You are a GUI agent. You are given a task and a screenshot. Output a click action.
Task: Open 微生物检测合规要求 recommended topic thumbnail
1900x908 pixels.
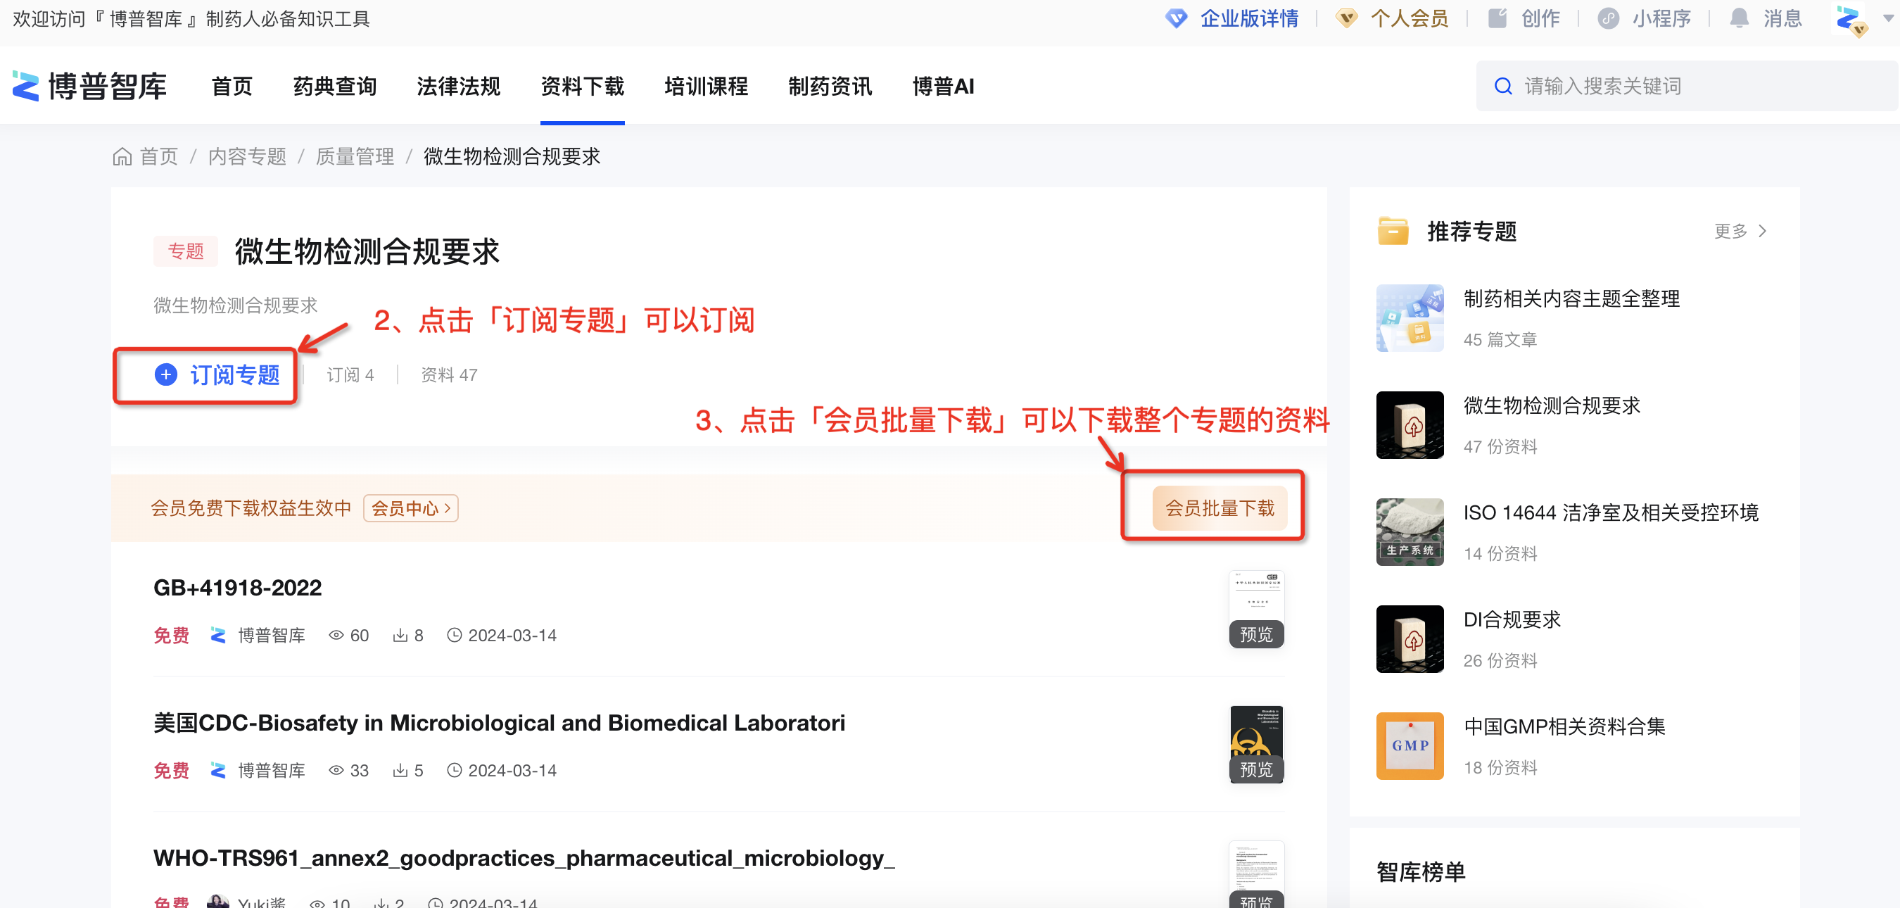pos(1410,425)
